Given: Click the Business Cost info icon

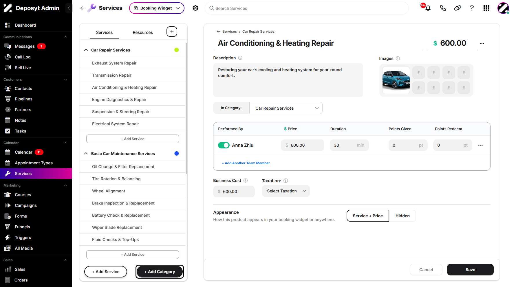Looking at the screenshot, I should (x=246, y=181).
